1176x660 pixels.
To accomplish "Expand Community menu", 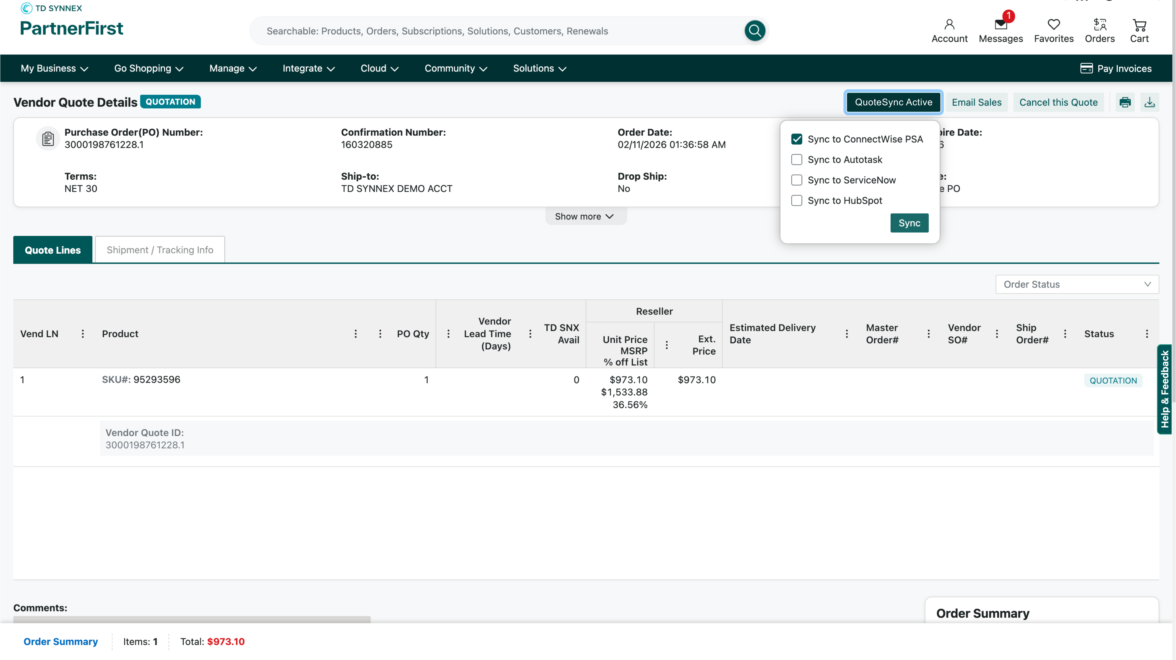I will click(456, 68).
